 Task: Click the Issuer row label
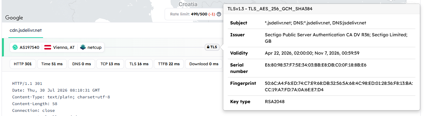click(237, 35)
